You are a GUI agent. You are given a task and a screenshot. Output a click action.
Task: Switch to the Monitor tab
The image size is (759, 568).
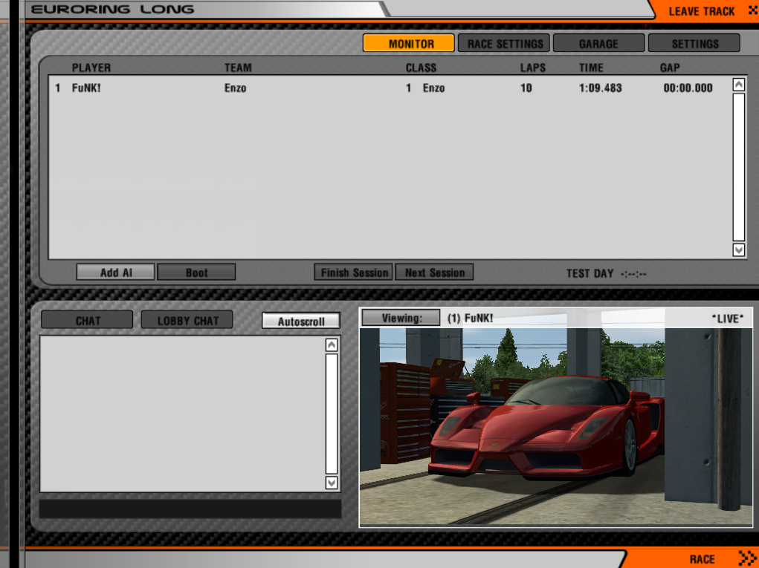point(408,44)
